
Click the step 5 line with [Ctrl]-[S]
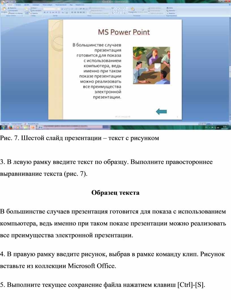pos(102,285)
